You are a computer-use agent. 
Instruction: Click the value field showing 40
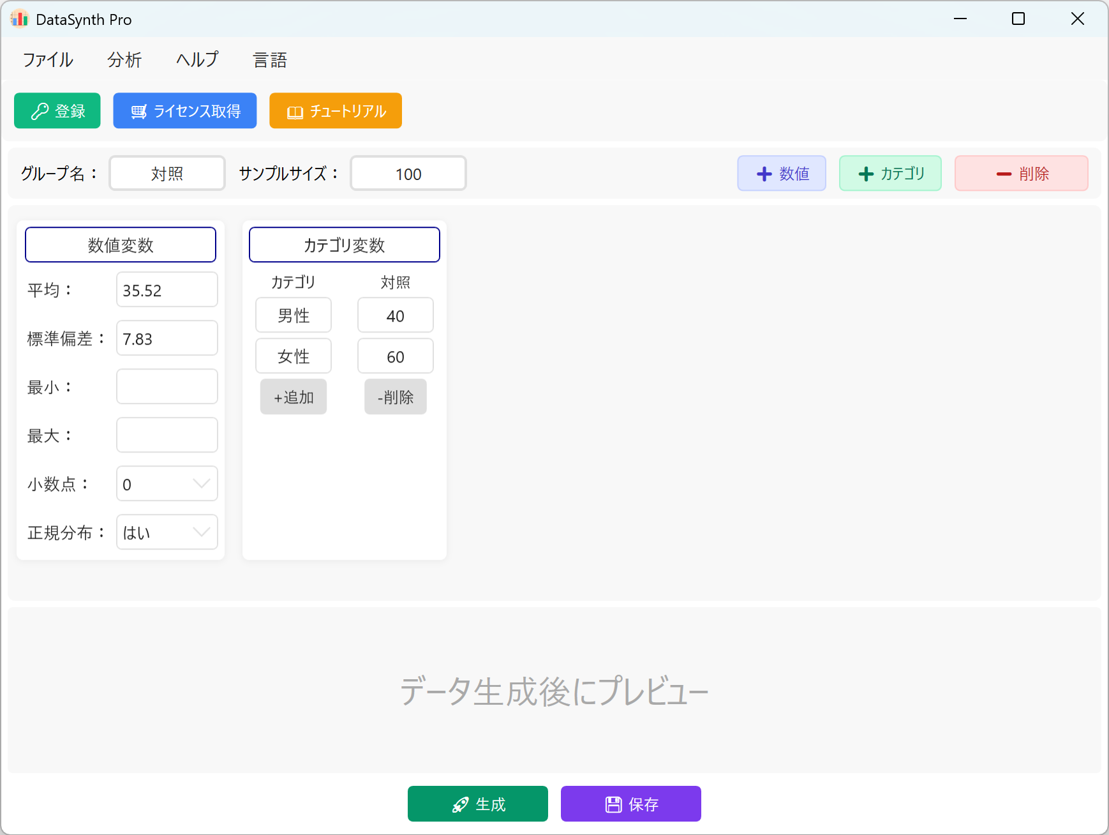[396, 315]
